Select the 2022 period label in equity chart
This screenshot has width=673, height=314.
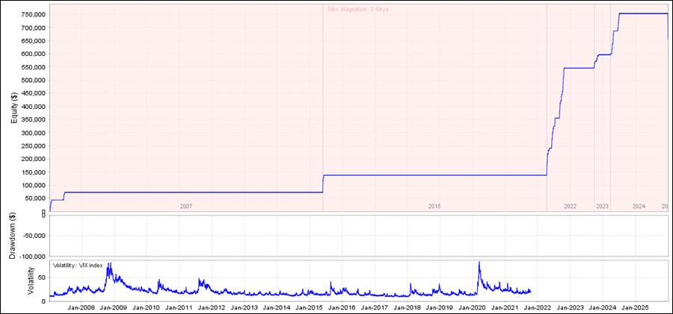pyautogui.click(x=570, y=206)
